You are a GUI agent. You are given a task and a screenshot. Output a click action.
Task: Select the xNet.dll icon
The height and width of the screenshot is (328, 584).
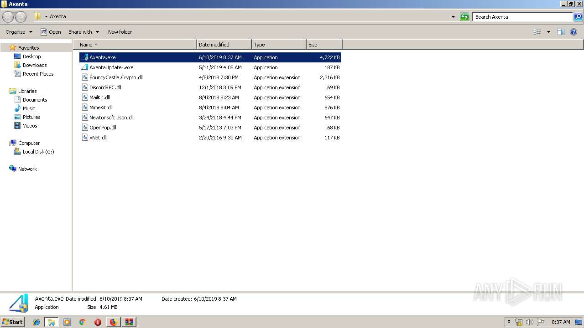click(85, 138)
